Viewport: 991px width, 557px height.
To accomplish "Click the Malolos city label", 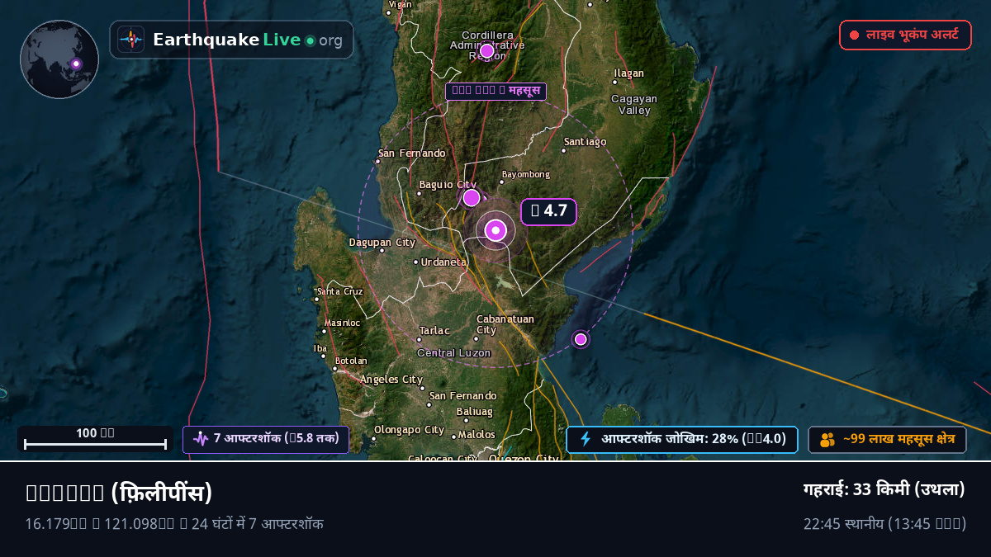I will pos(477,435).
